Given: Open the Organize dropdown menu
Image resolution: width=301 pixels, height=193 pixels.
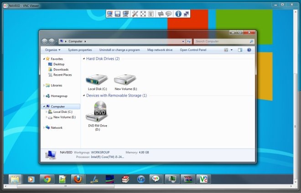Looking at the screenshot, I should click(53, 50).
